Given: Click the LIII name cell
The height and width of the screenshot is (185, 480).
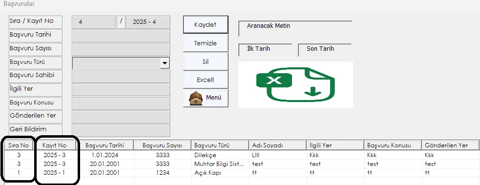Looking at the screenshot, I should click(x=278, y=155).
